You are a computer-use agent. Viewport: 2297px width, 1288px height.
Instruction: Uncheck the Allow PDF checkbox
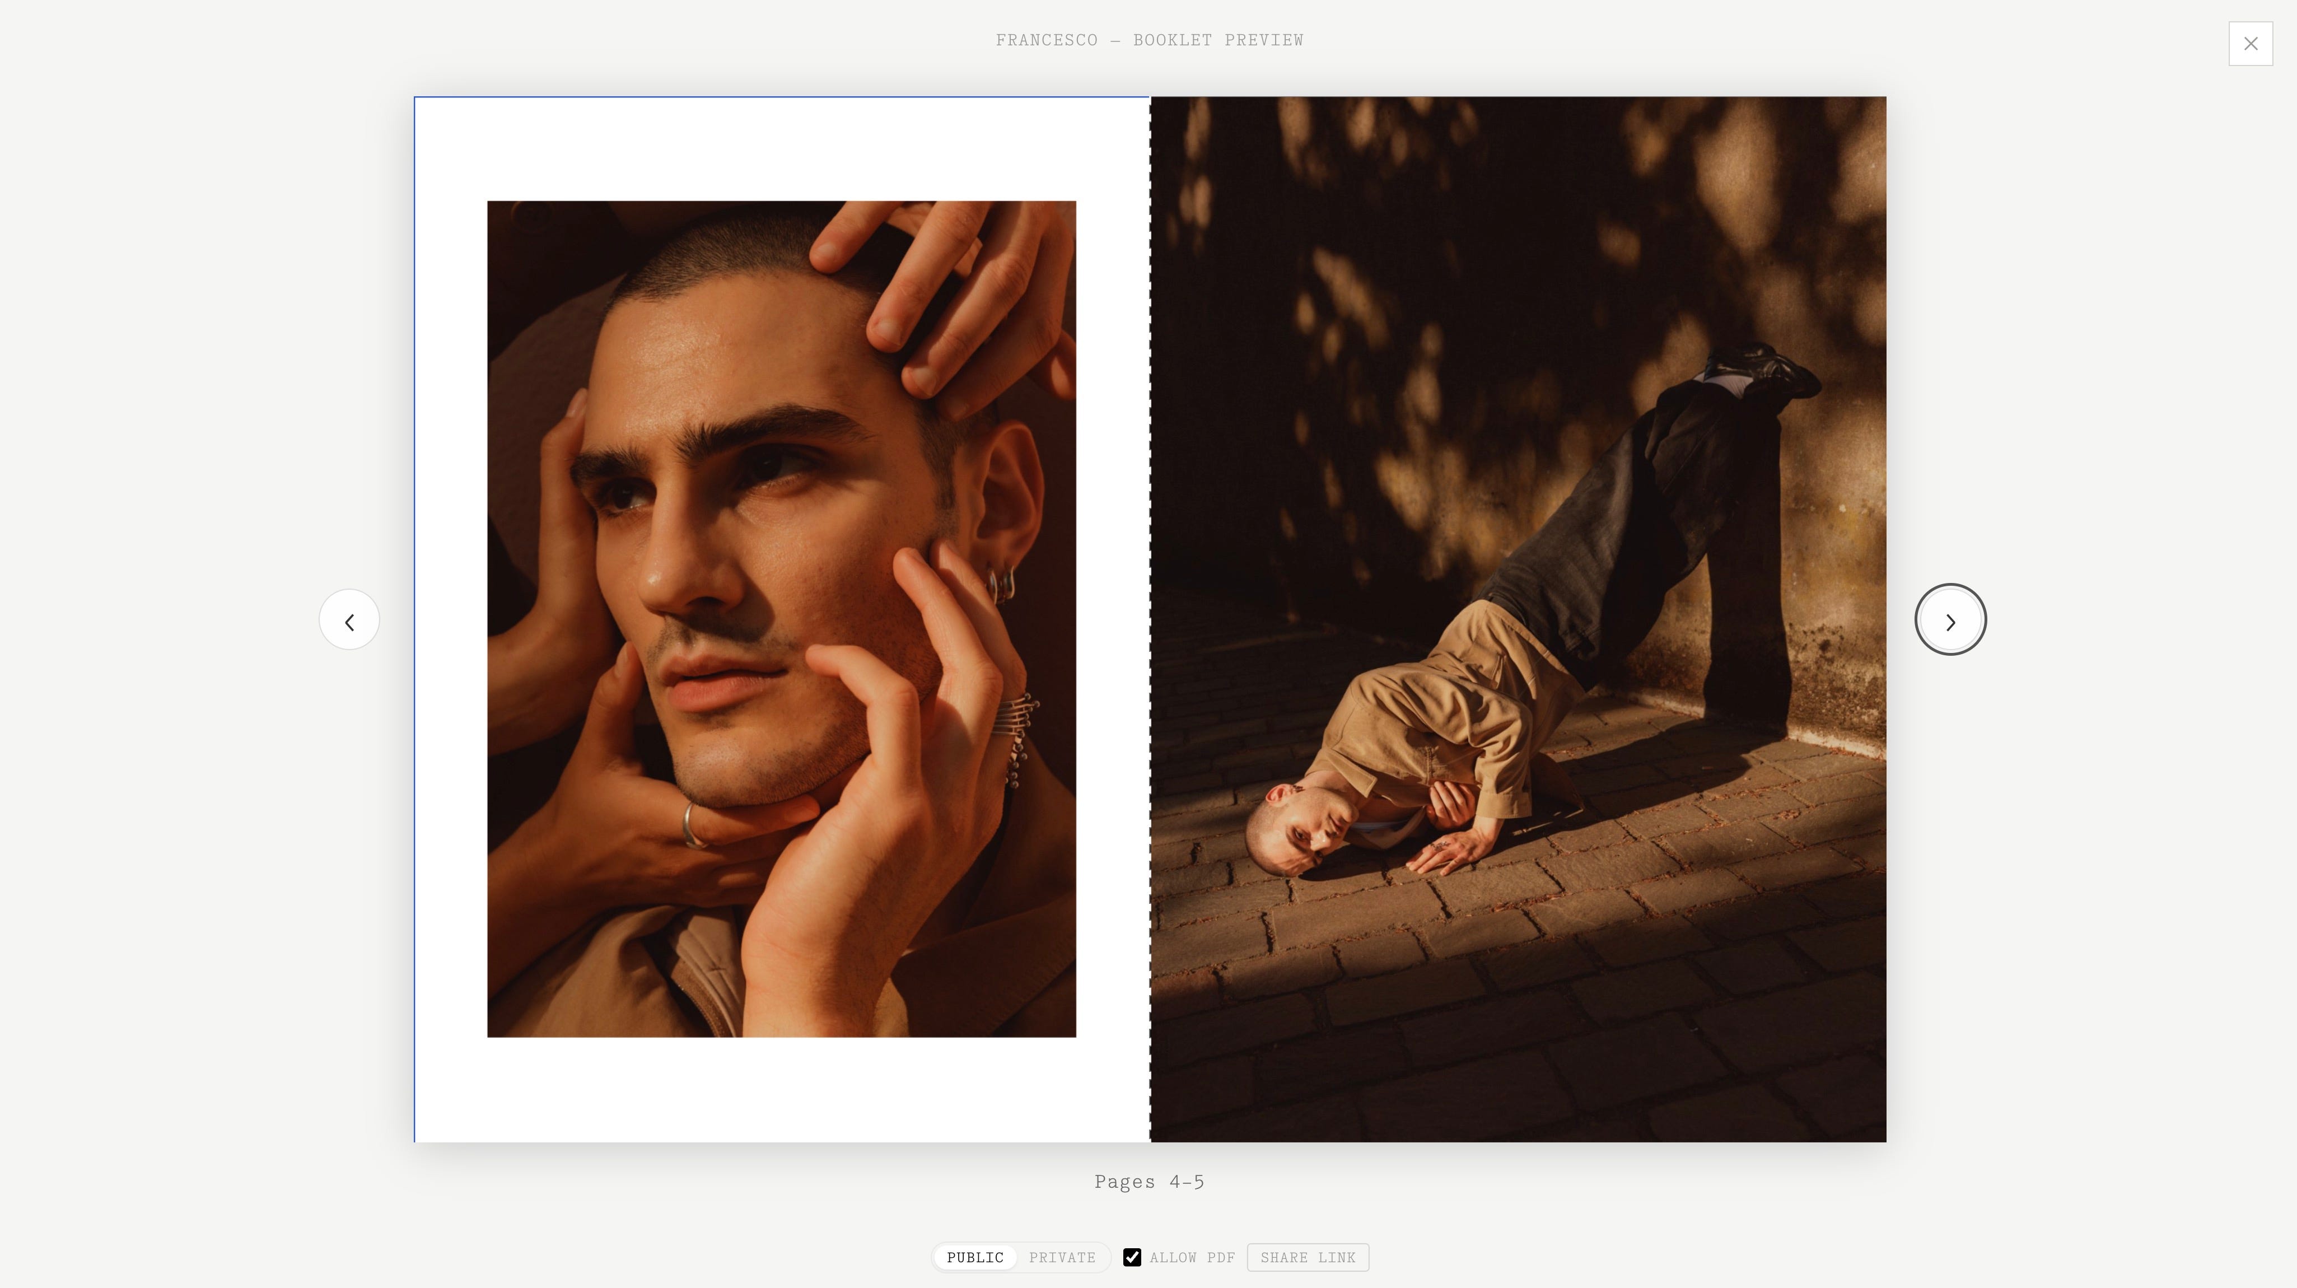1132,1258
